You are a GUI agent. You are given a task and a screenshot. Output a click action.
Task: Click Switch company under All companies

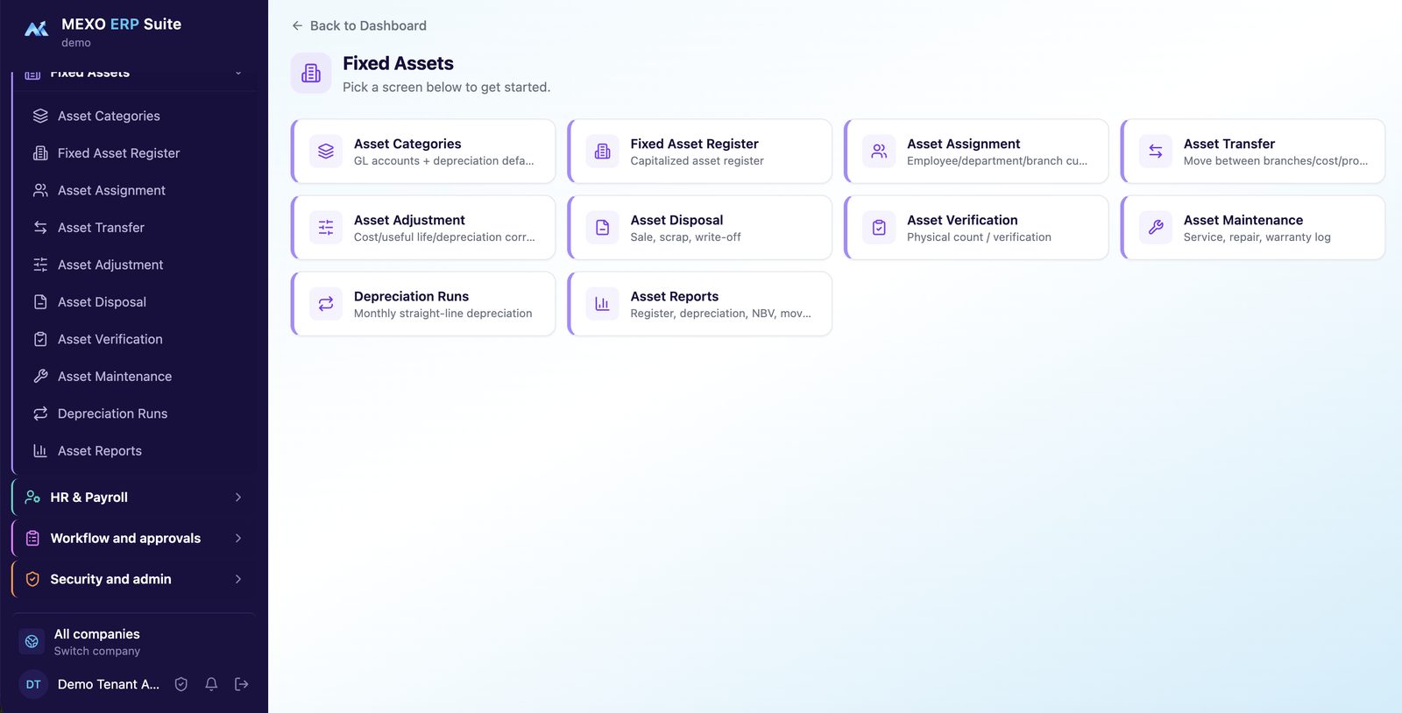pyautogui.click(x=97, y=651)
